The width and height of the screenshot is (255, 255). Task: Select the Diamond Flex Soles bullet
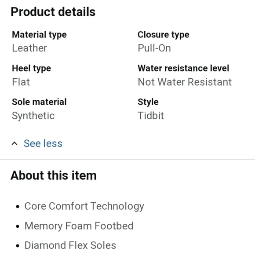(70, 245)
